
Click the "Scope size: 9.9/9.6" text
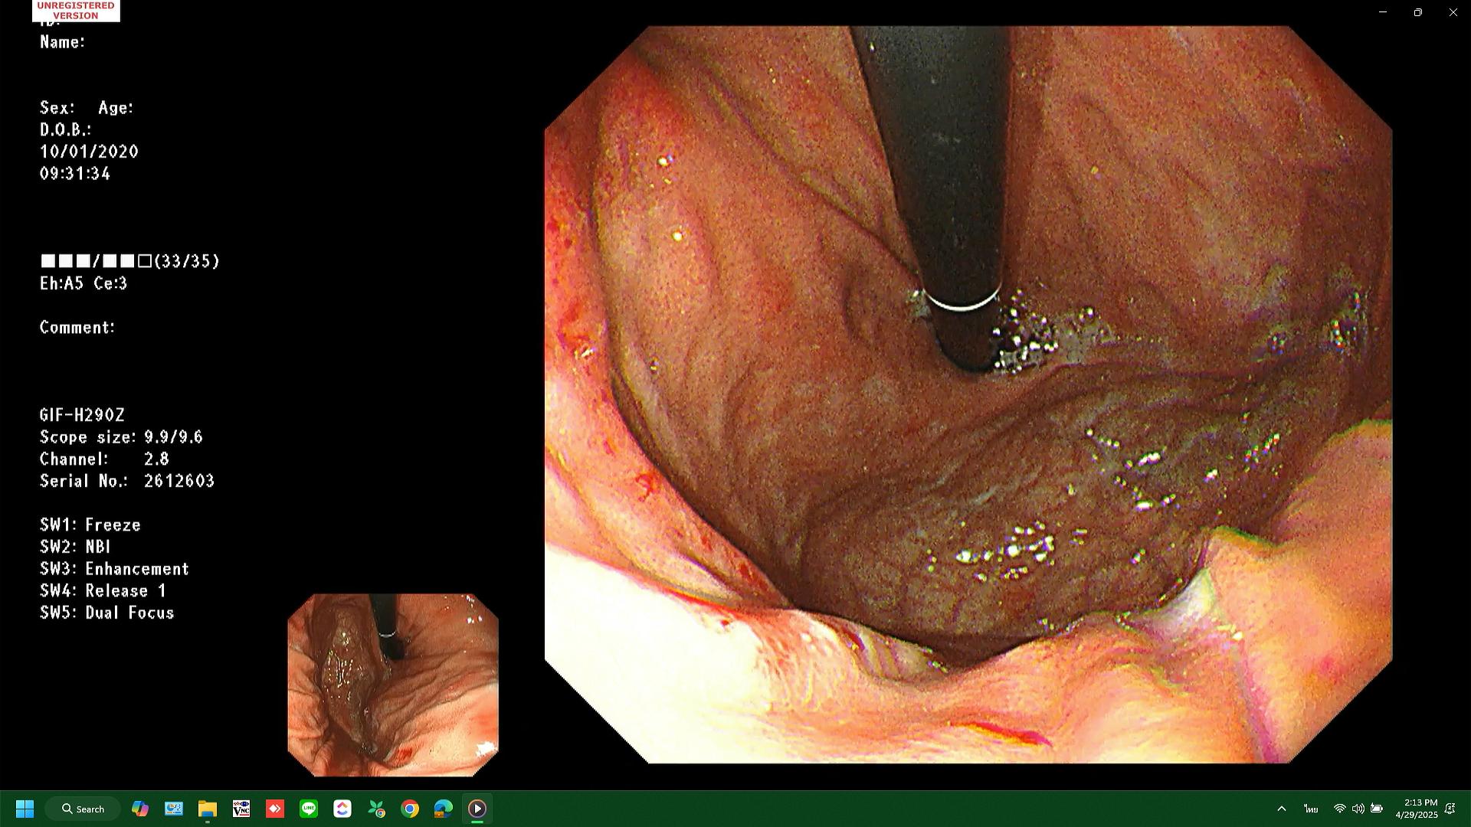click(121, 437)
